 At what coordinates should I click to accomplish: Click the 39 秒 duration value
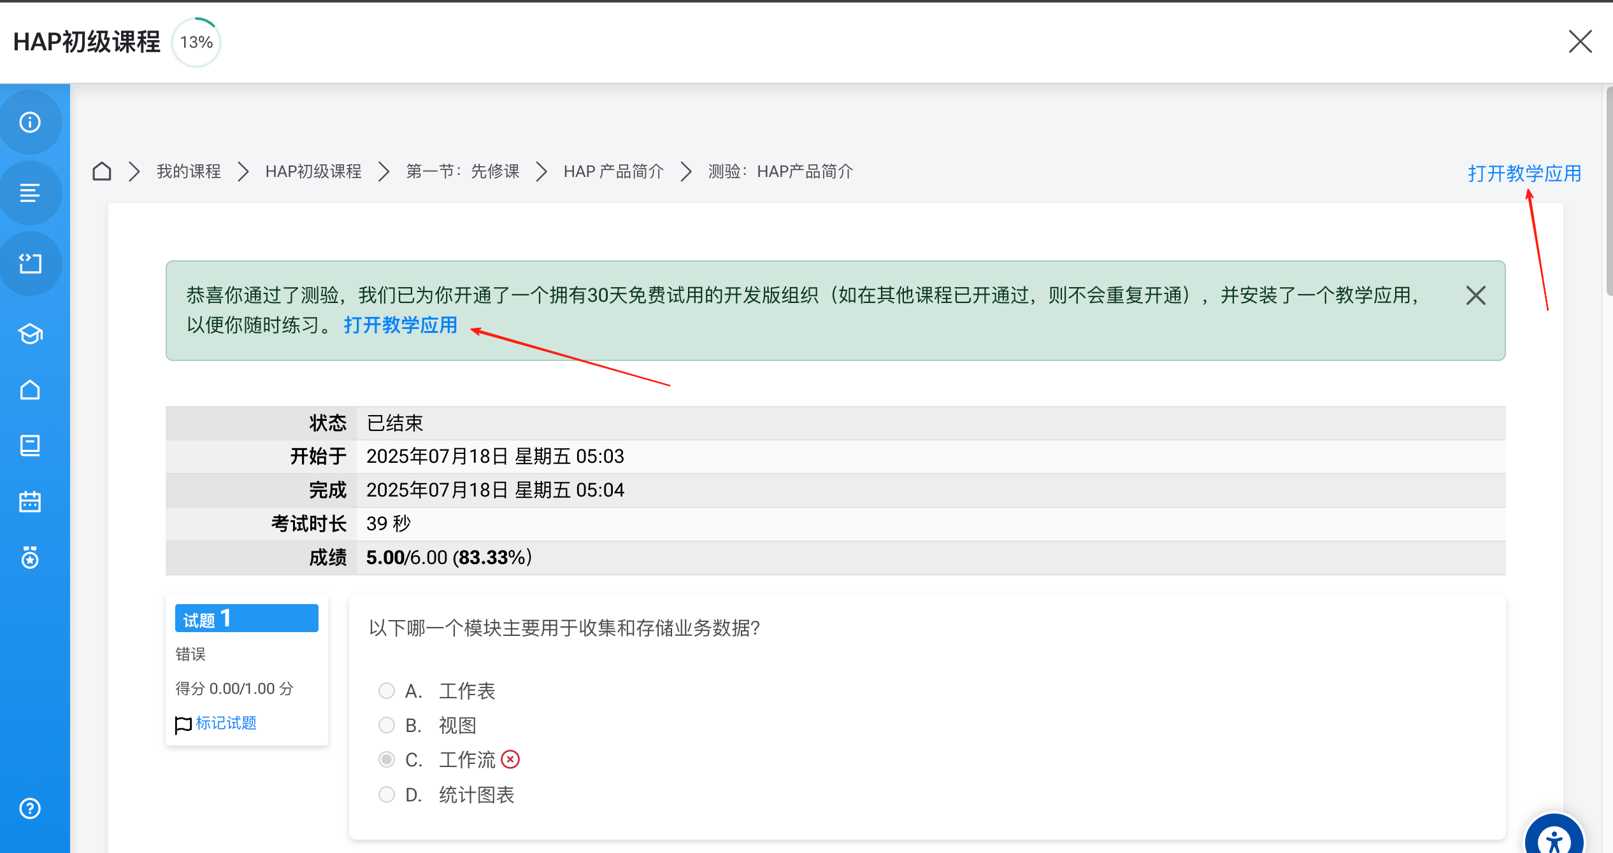pyautogui.click(x=389, y=523)
